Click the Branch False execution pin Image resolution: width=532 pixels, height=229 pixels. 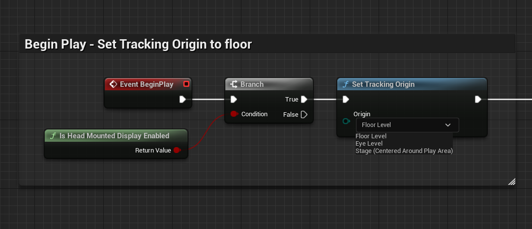(304, 114)
